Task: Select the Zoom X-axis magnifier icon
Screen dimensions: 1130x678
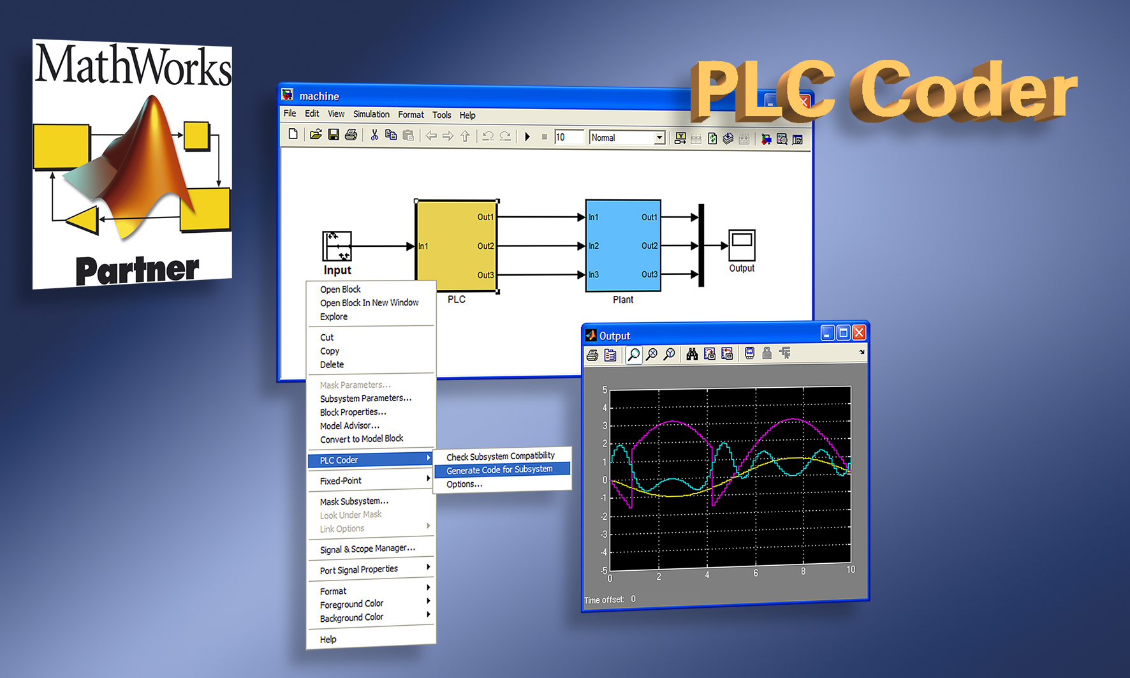Action: 652,354
